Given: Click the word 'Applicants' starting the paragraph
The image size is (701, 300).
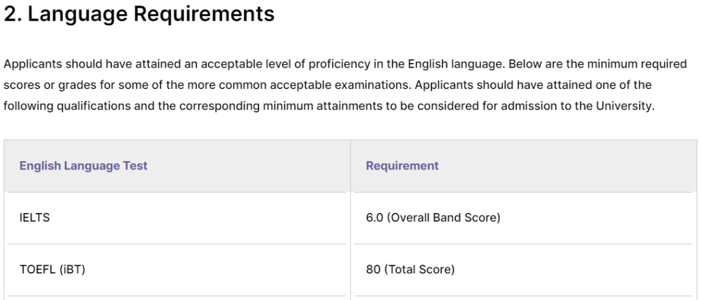Looking at the screenshot, I should click(x=32, y=64).
